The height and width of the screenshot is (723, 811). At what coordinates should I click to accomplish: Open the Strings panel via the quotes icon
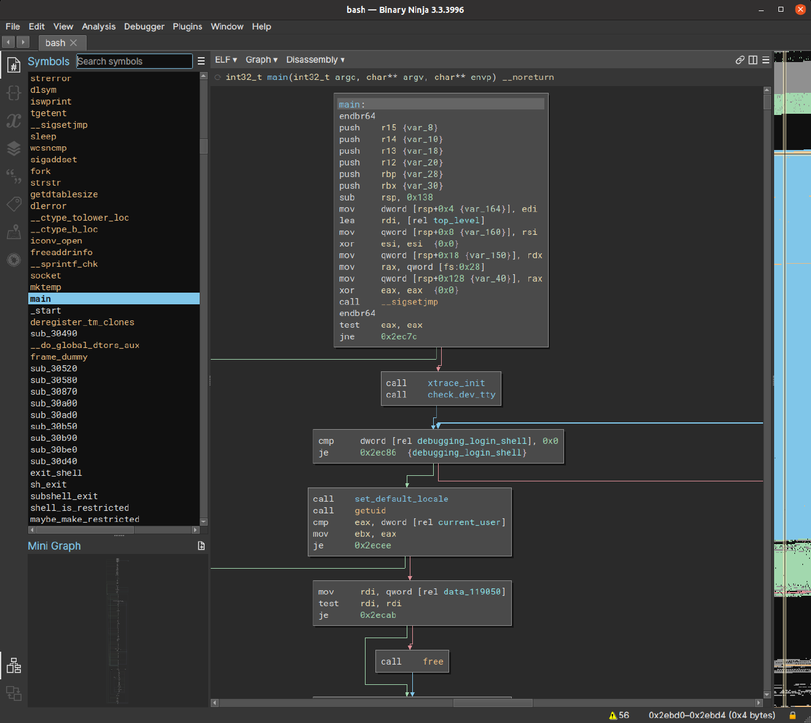[x=14, y=176]
